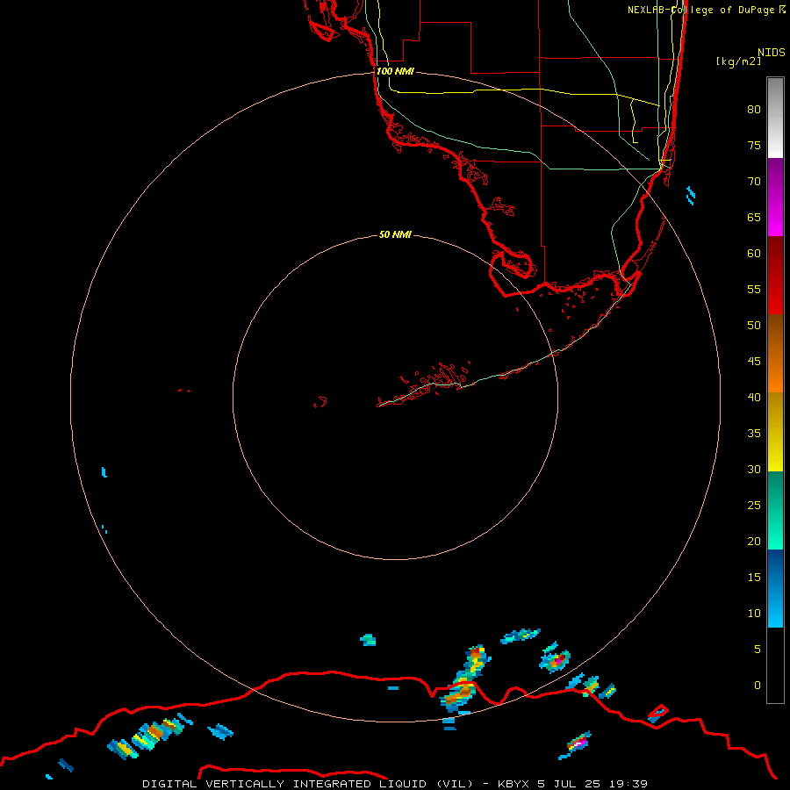Screen dimensions: 790x790
Task: Click the red segment of the color scale
Action: 775,275
